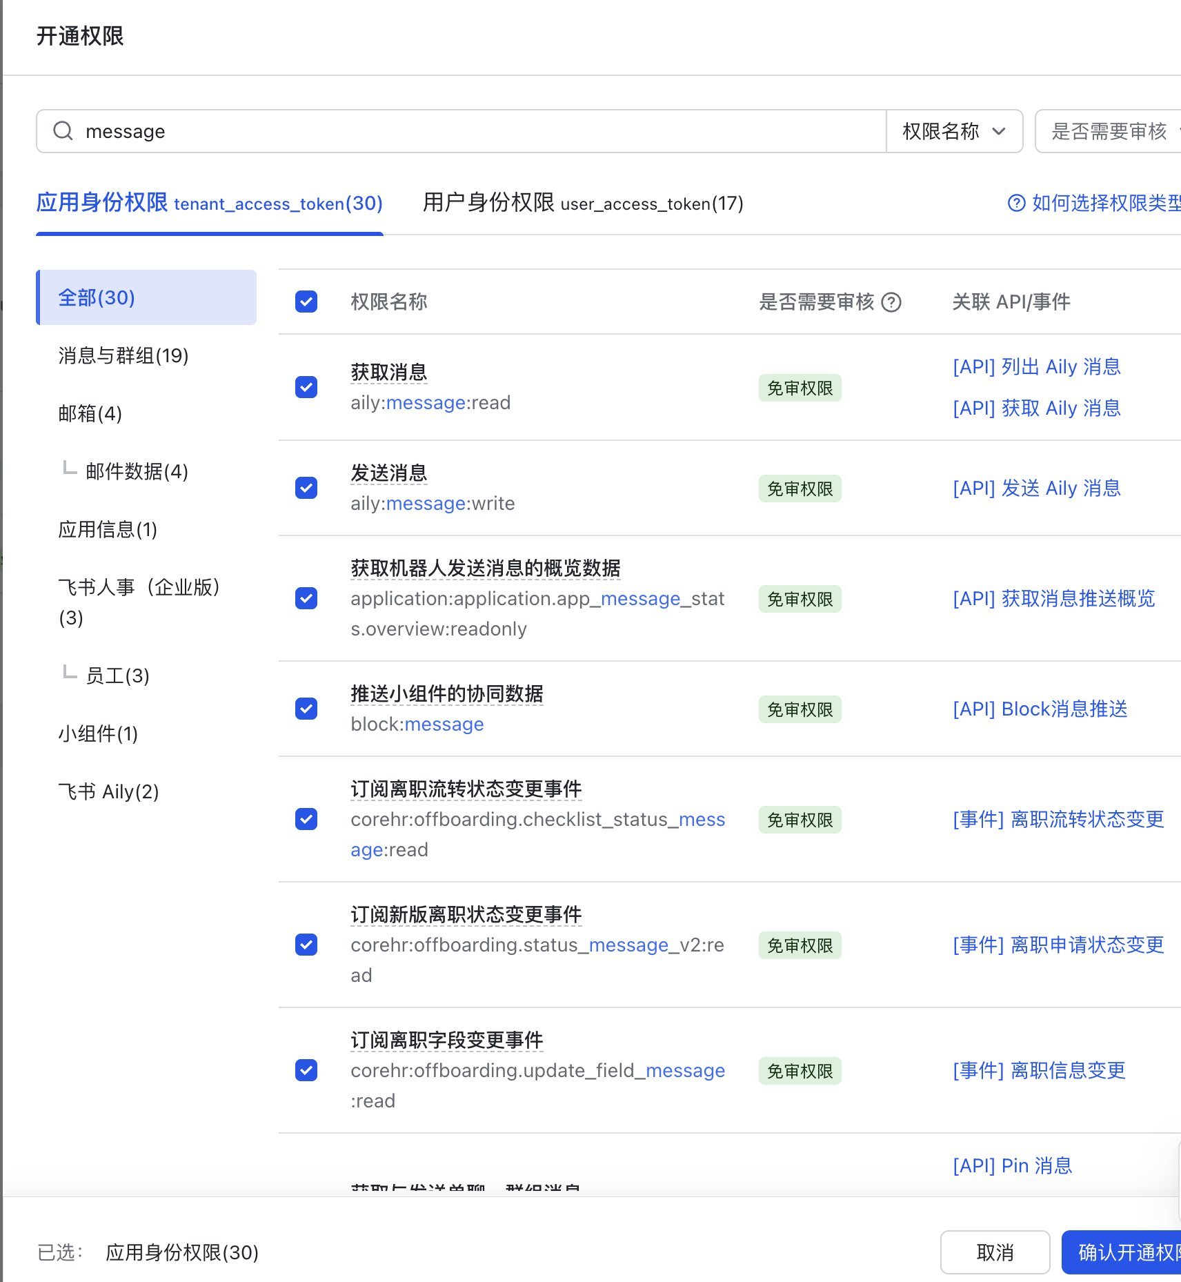Switch to the 应用身份权限 tab
The image size is (1181, 1282).
click(x=209, y=204)
